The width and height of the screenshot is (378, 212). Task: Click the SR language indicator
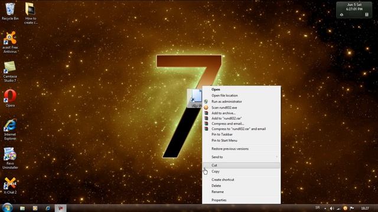(x=318, y=208)
